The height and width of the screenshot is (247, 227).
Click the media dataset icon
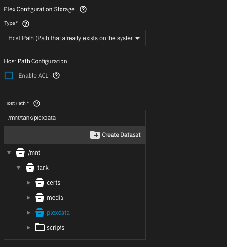40,197
